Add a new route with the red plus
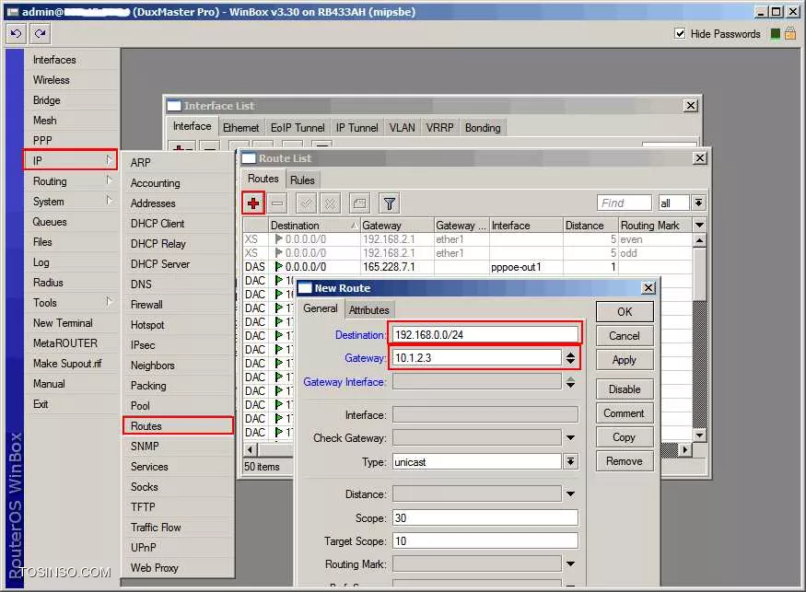 click(253, 203)
